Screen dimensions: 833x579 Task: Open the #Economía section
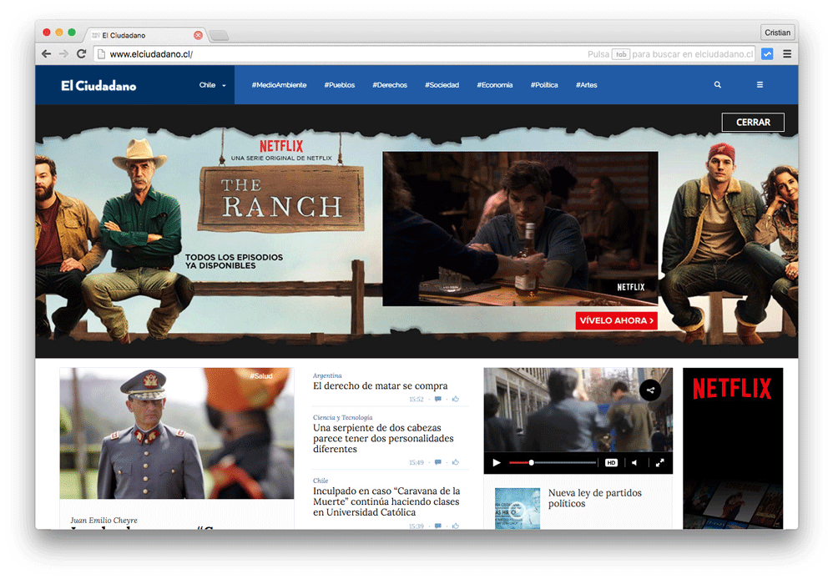pos(495,85)
